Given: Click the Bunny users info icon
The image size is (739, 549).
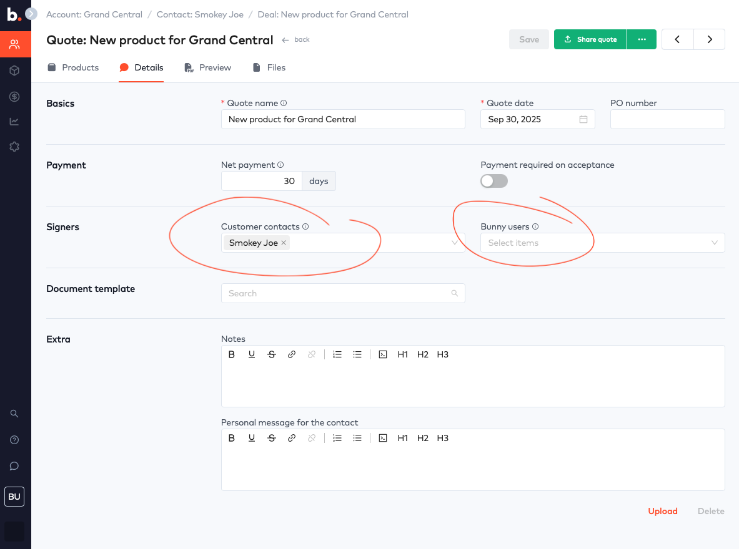Looking at the screenshot, I should pyautogui.click(x=535, y=226).
